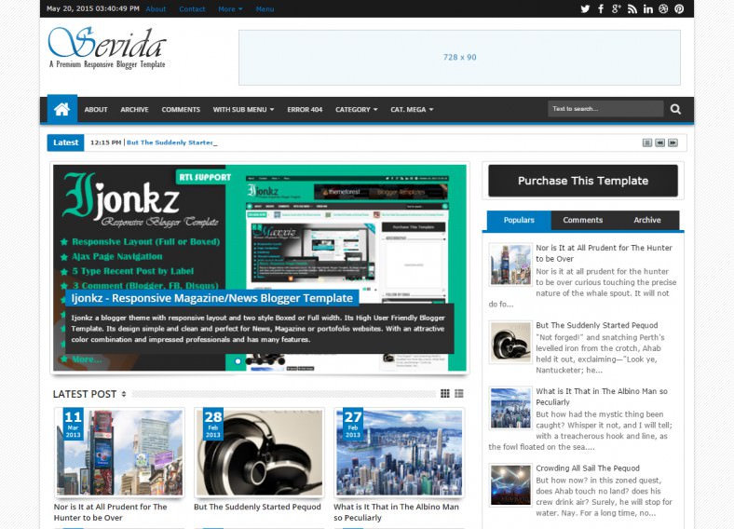Open the Dribbble social icon
Image resolution: width=734 pixels, height=529 pixels.
coord(663,9)
